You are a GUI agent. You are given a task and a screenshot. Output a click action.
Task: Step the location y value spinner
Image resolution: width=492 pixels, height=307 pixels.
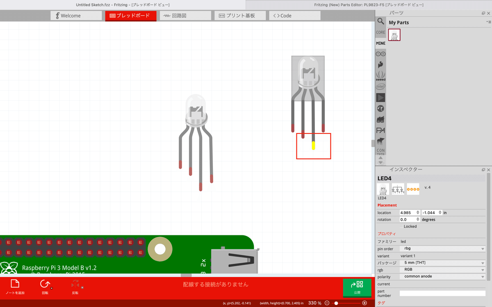click(x=440, y=212)
